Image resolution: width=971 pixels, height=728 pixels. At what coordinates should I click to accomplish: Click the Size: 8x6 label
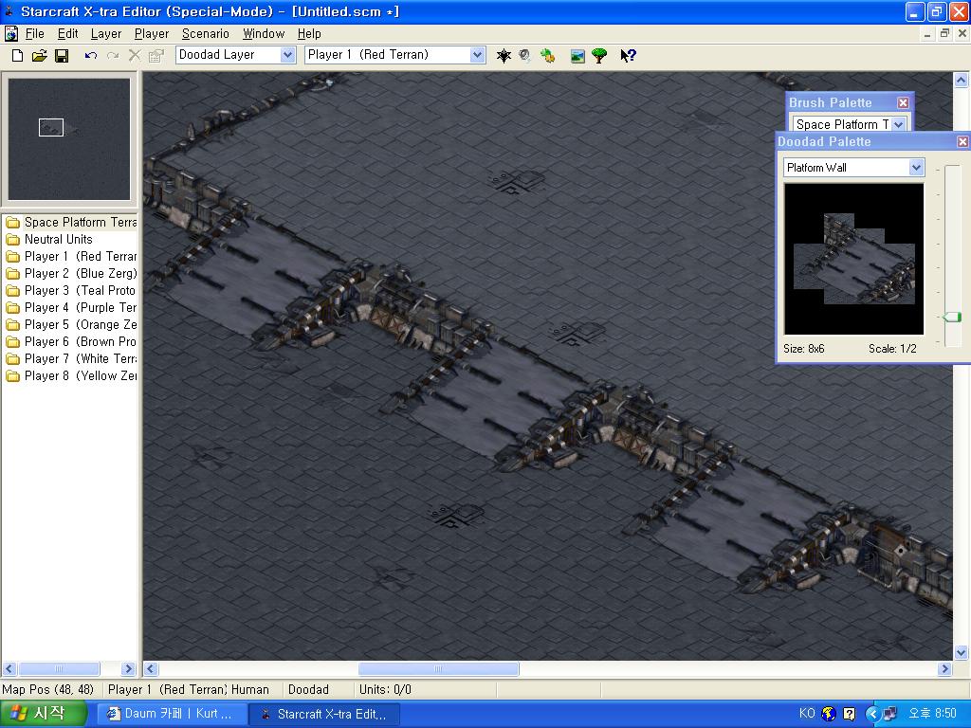pos(803,349)
